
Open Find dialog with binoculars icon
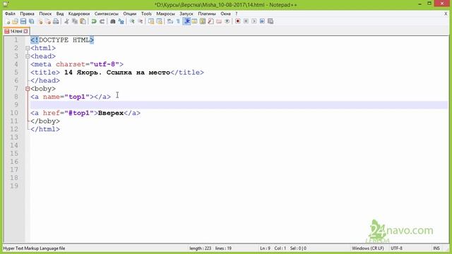coord(113,21)
